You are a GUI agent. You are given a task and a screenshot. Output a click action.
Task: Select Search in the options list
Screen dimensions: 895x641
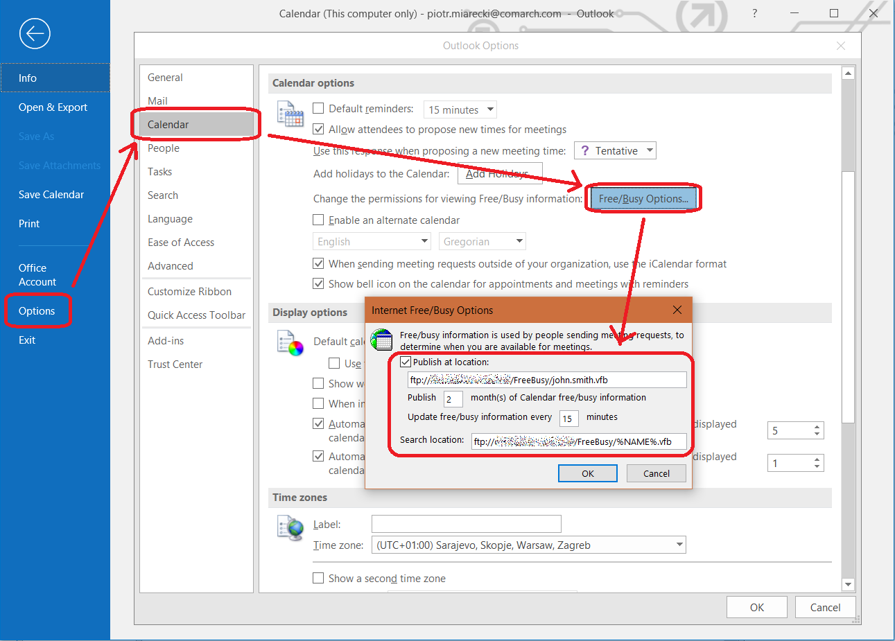click(x=197, y=195)
